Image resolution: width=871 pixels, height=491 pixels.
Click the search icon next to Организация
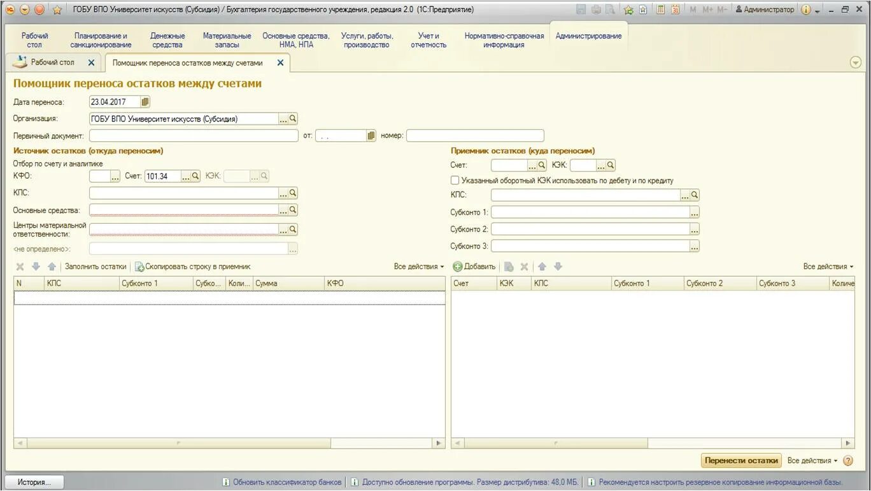[293, 118]
